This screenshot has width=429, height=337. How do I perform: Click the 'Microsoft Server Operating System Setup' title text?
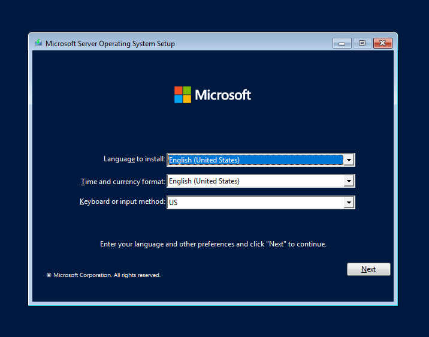110,44
